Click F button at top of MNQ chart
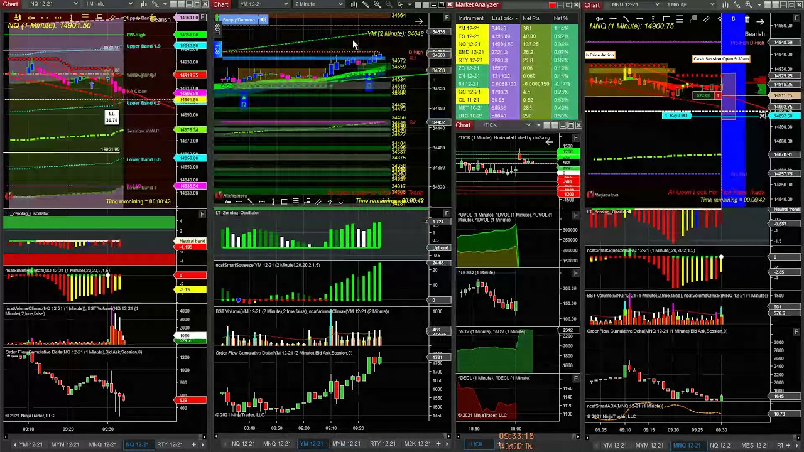This screenshot has width=804, height=452. 796,18
